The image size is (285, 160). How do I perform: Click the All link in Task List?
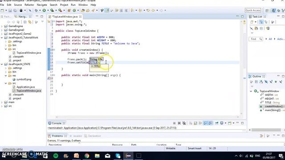(x=270, y=39)
